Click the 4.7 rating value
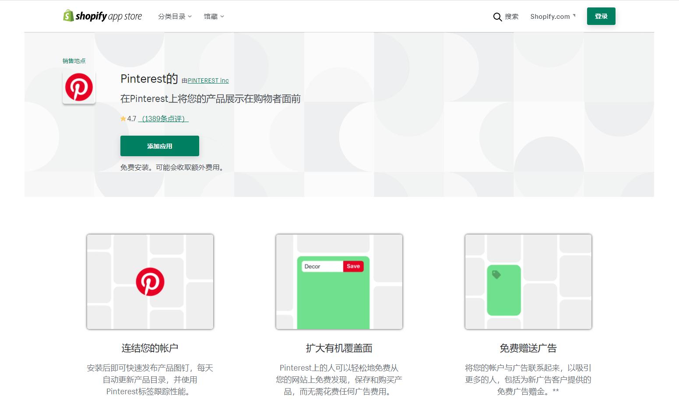This screenshot has width=679, height=410. coord(131,118)
